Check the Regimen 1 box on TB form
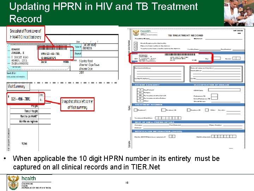254x191 pixels. point(135,110)
